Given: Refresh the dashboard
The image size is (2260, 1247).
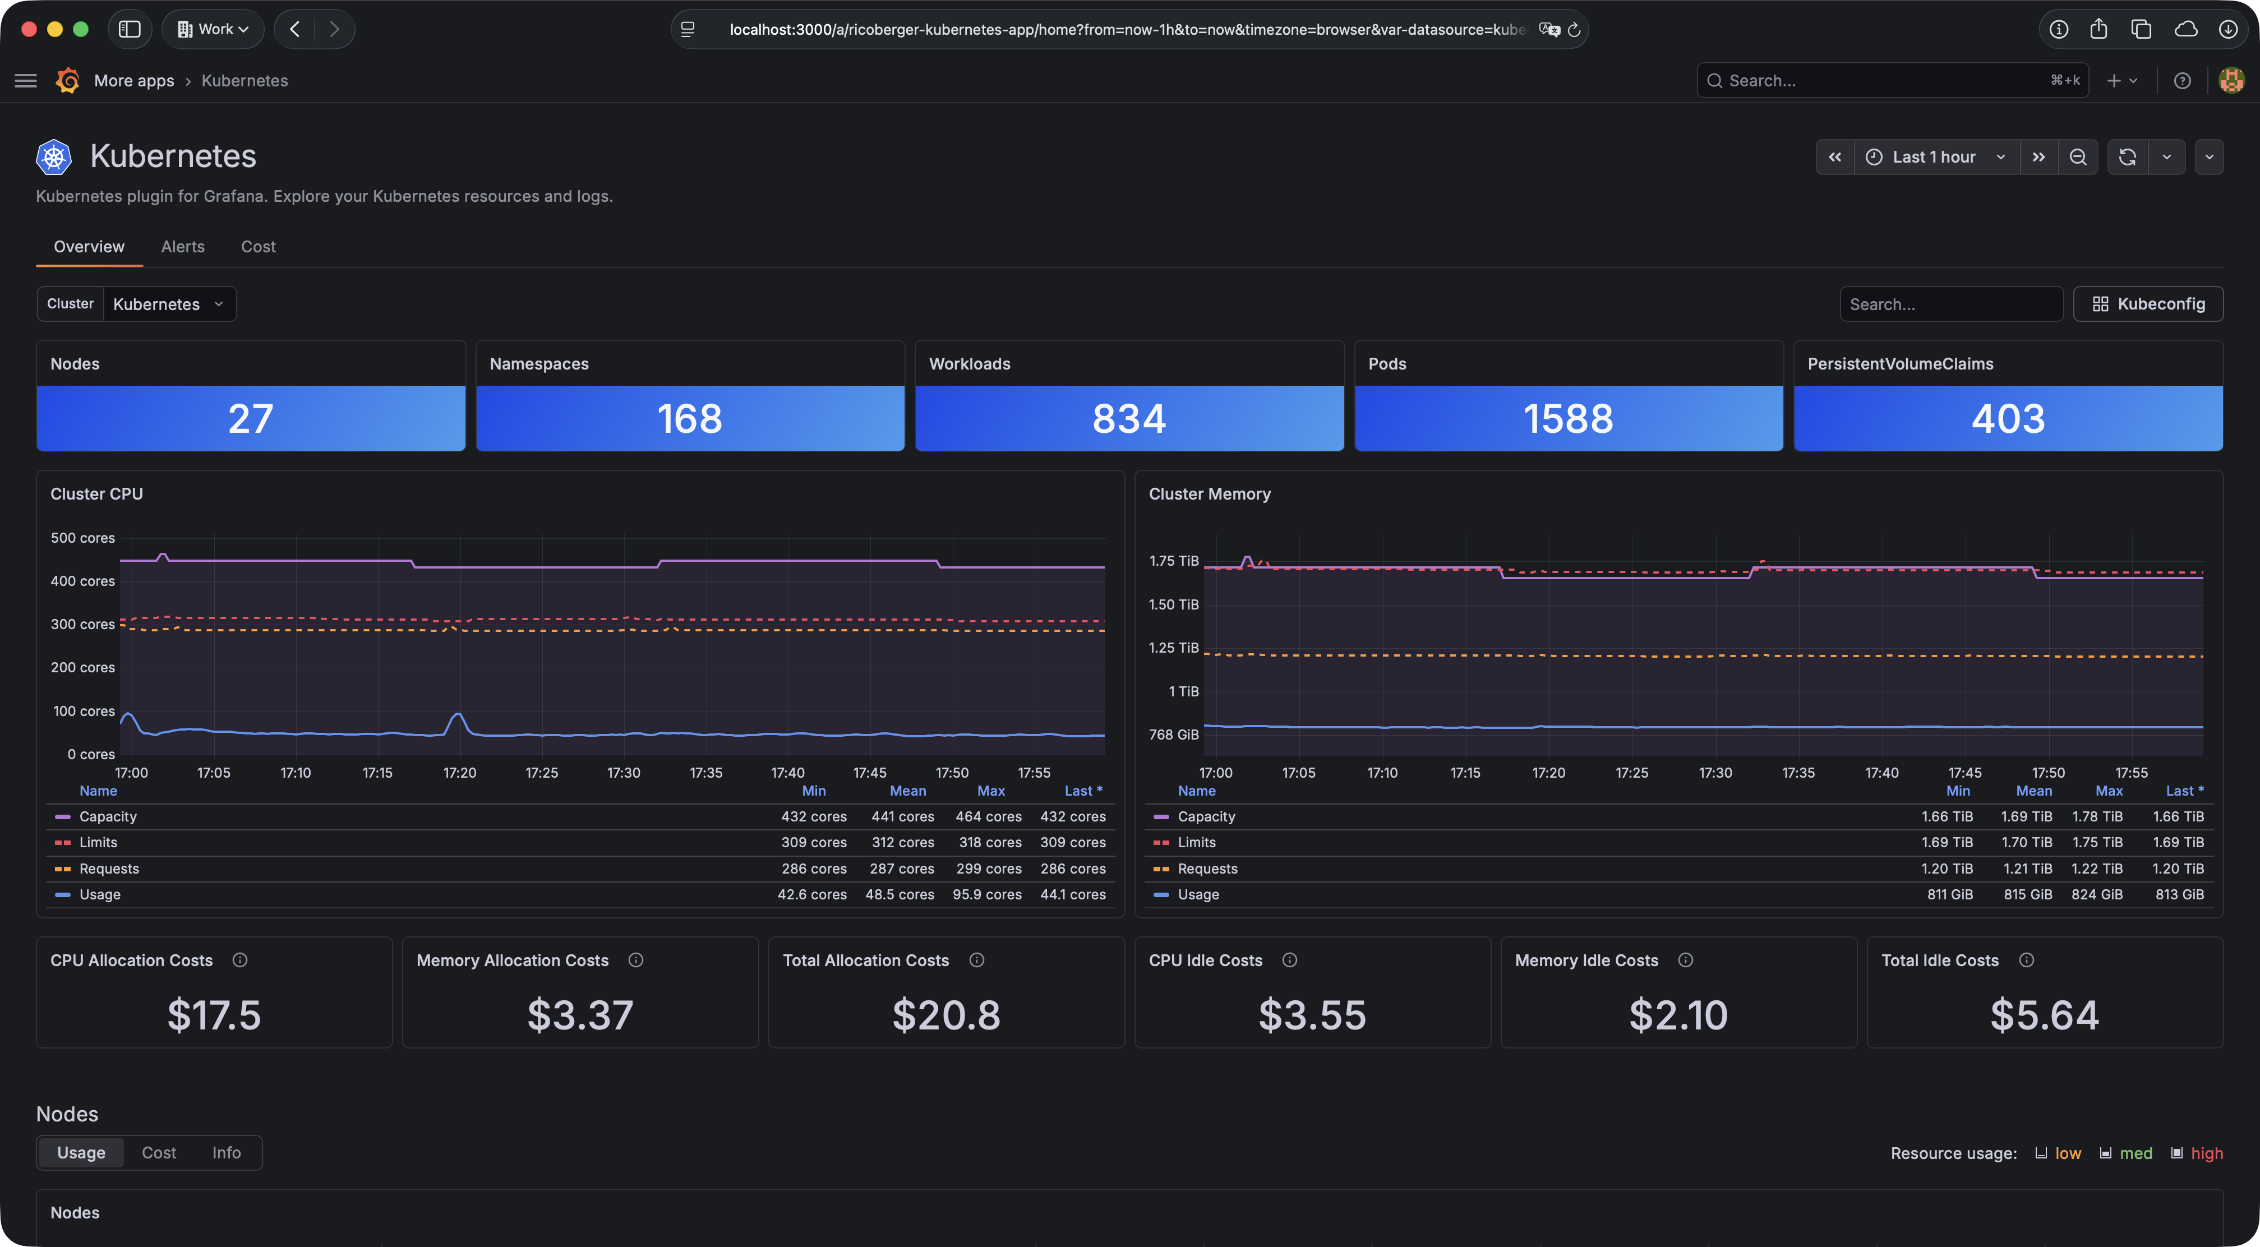Looking at the screenshot, I should [2128, 157].
